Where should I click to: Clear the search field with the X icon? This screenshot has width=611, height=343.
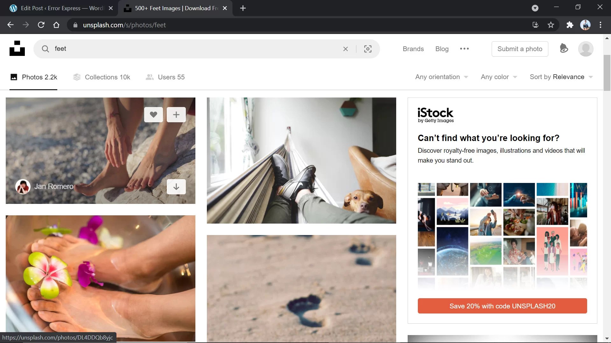coord(345,49)
